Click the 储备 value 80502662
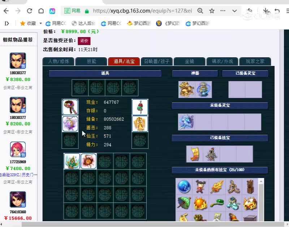This screenshot has height=227, width=289. [114, 119]
